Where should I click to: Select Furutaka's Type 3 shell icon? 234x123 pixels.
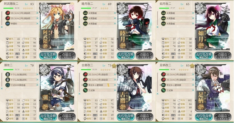[85, 90]
